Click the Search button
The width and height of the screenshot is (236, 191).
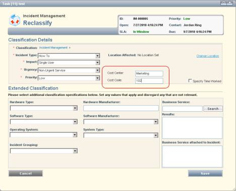pyautogui.click(x=213, y=109)
